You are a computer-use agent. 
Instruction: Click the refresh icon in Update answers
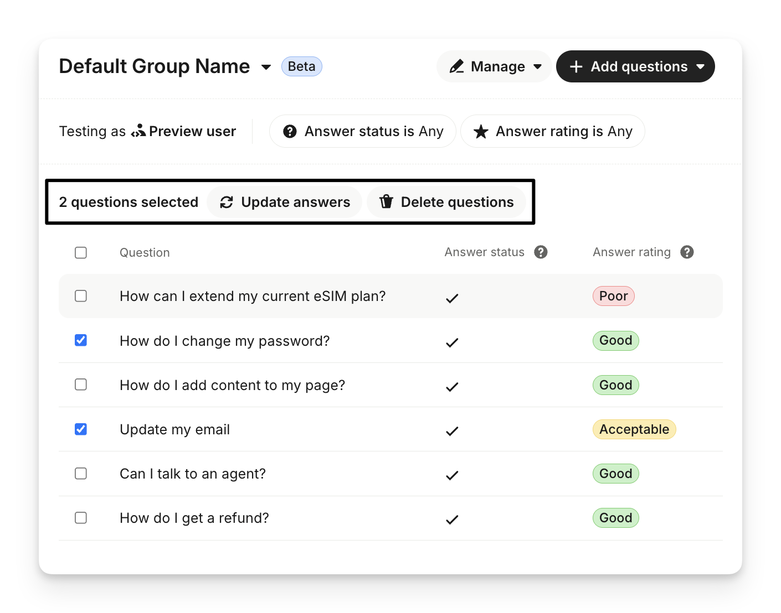(x=227, y=202)
